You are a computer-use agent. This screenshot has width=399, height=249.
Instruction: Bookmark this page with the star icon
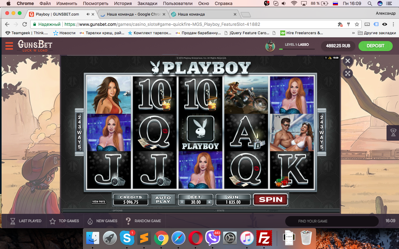(x=357, y=24)
